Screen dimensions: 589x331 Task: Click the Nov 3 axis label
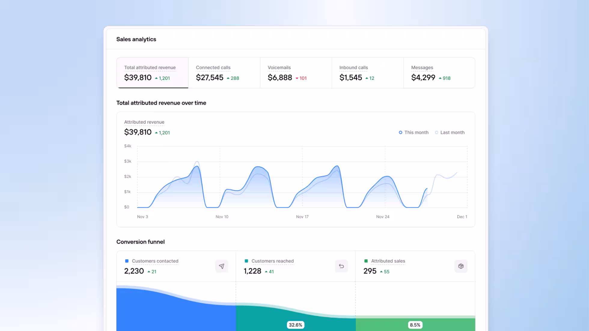tap(142, 217)
